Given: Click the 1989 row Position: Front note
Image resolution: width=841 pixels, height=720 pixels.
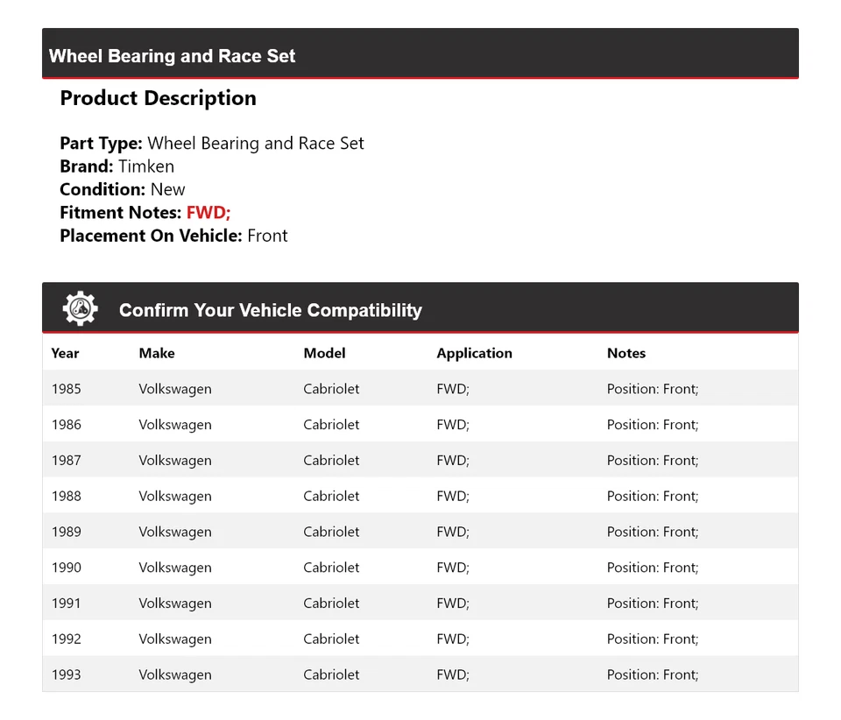Looking at the screenshot, I should click(x=653, y=532).
